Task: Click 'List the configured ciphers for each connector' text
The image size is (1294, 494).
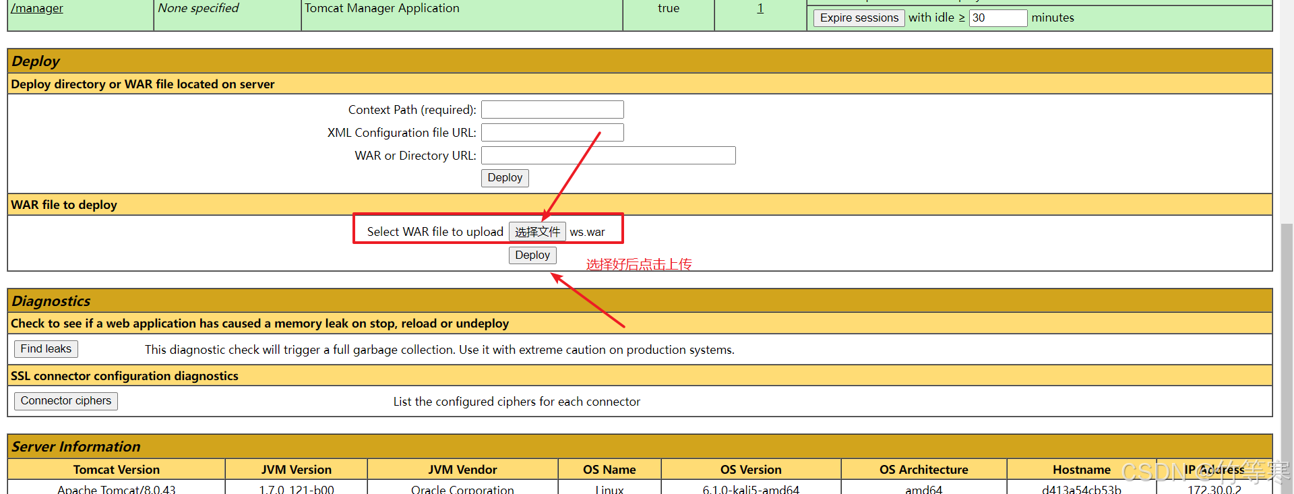Action: click(517, 402)
